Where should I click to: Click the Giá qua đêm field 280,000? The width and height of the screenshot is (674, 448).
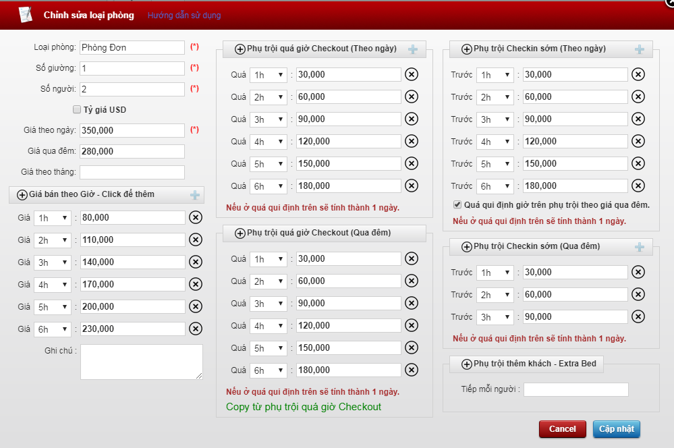132,151
